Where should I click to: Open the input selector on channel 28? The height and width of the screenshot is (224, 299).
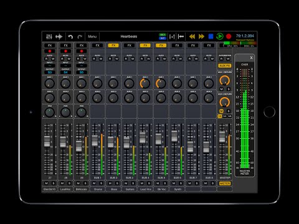65,65
